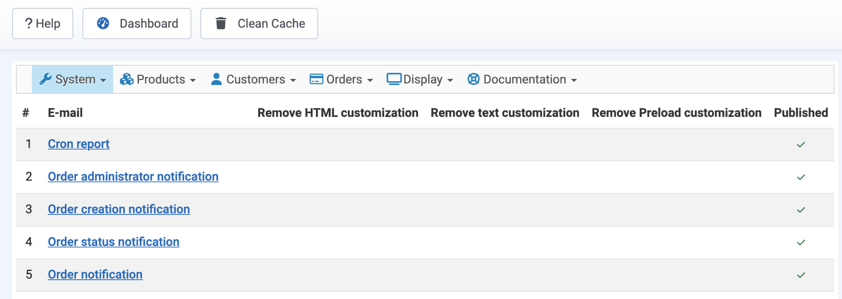Image resolution: width=842 pixels, height=299 pixels.
Task: Toggle published checkmark for Cron report
Action: 801,145
